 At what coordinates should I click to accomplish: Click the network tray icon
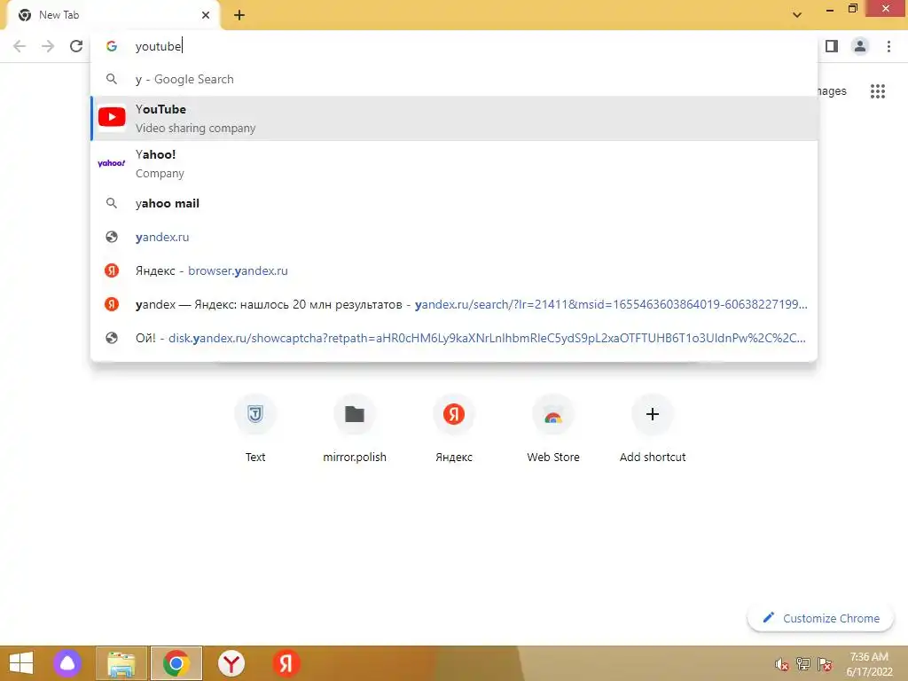803,664
